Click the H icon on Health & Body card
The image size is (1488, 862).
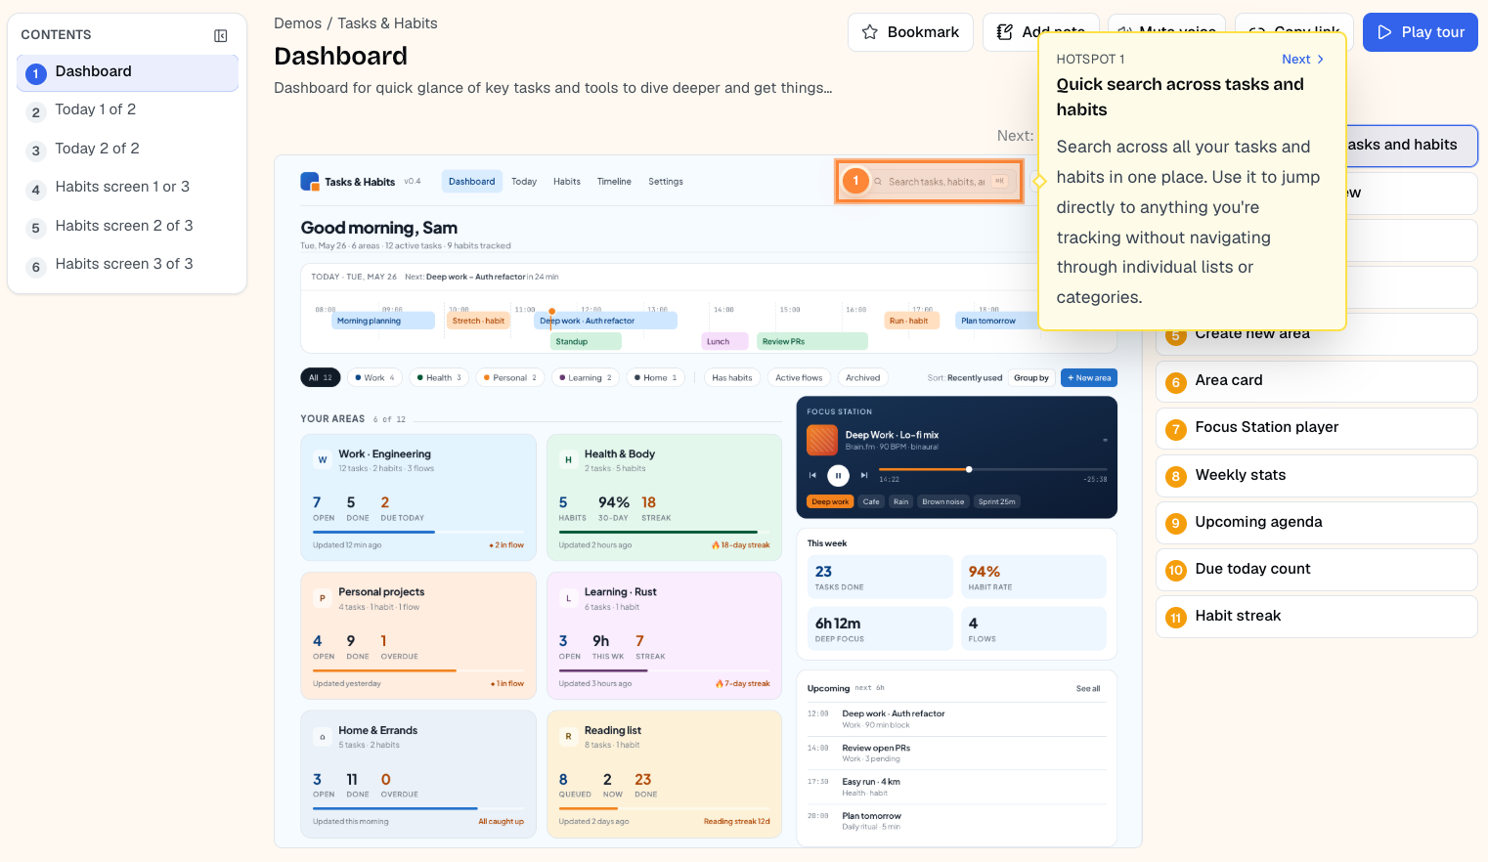point(568,459)
